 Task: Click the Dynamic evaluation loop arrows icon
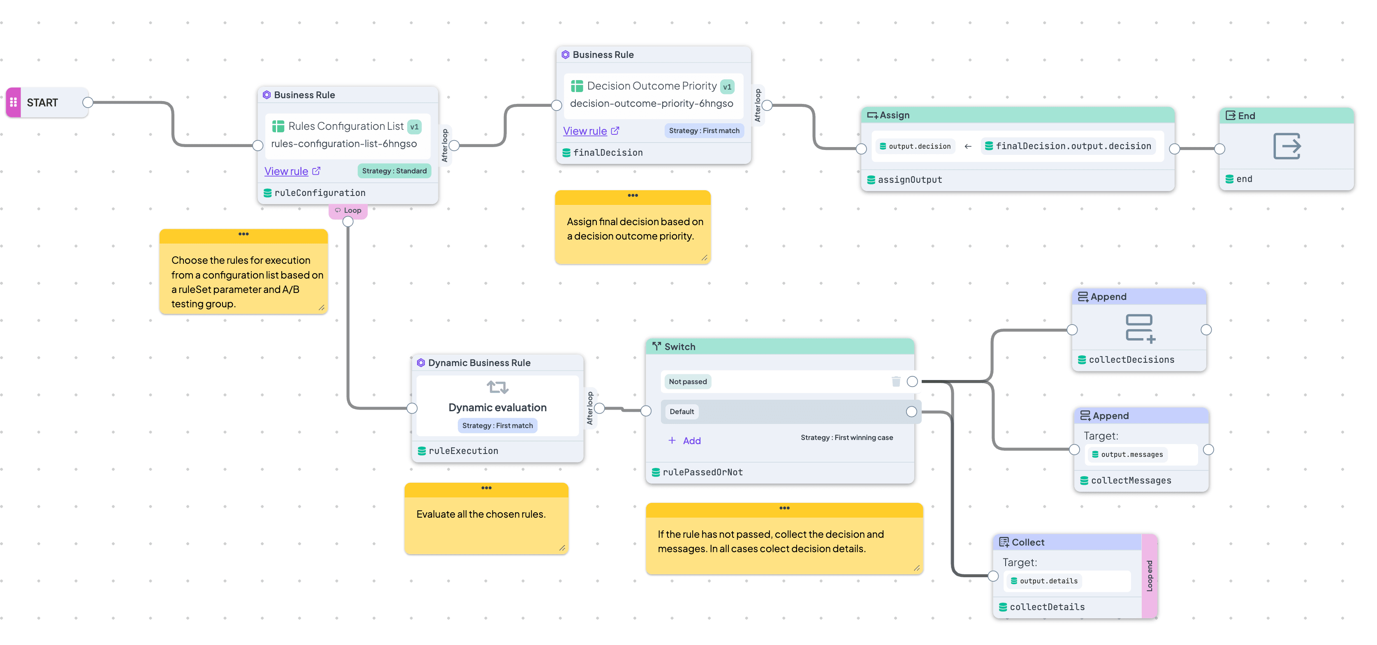(497, 387)
